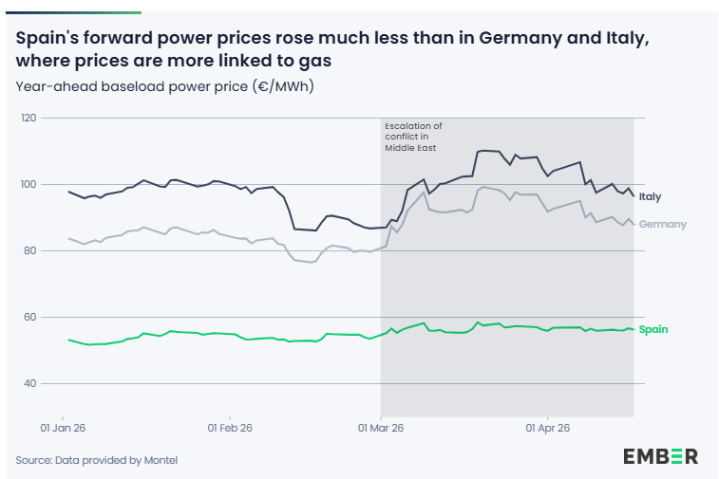
Task: Click the 01 Apr 26 axis label
Action: [x=547, y=428]
